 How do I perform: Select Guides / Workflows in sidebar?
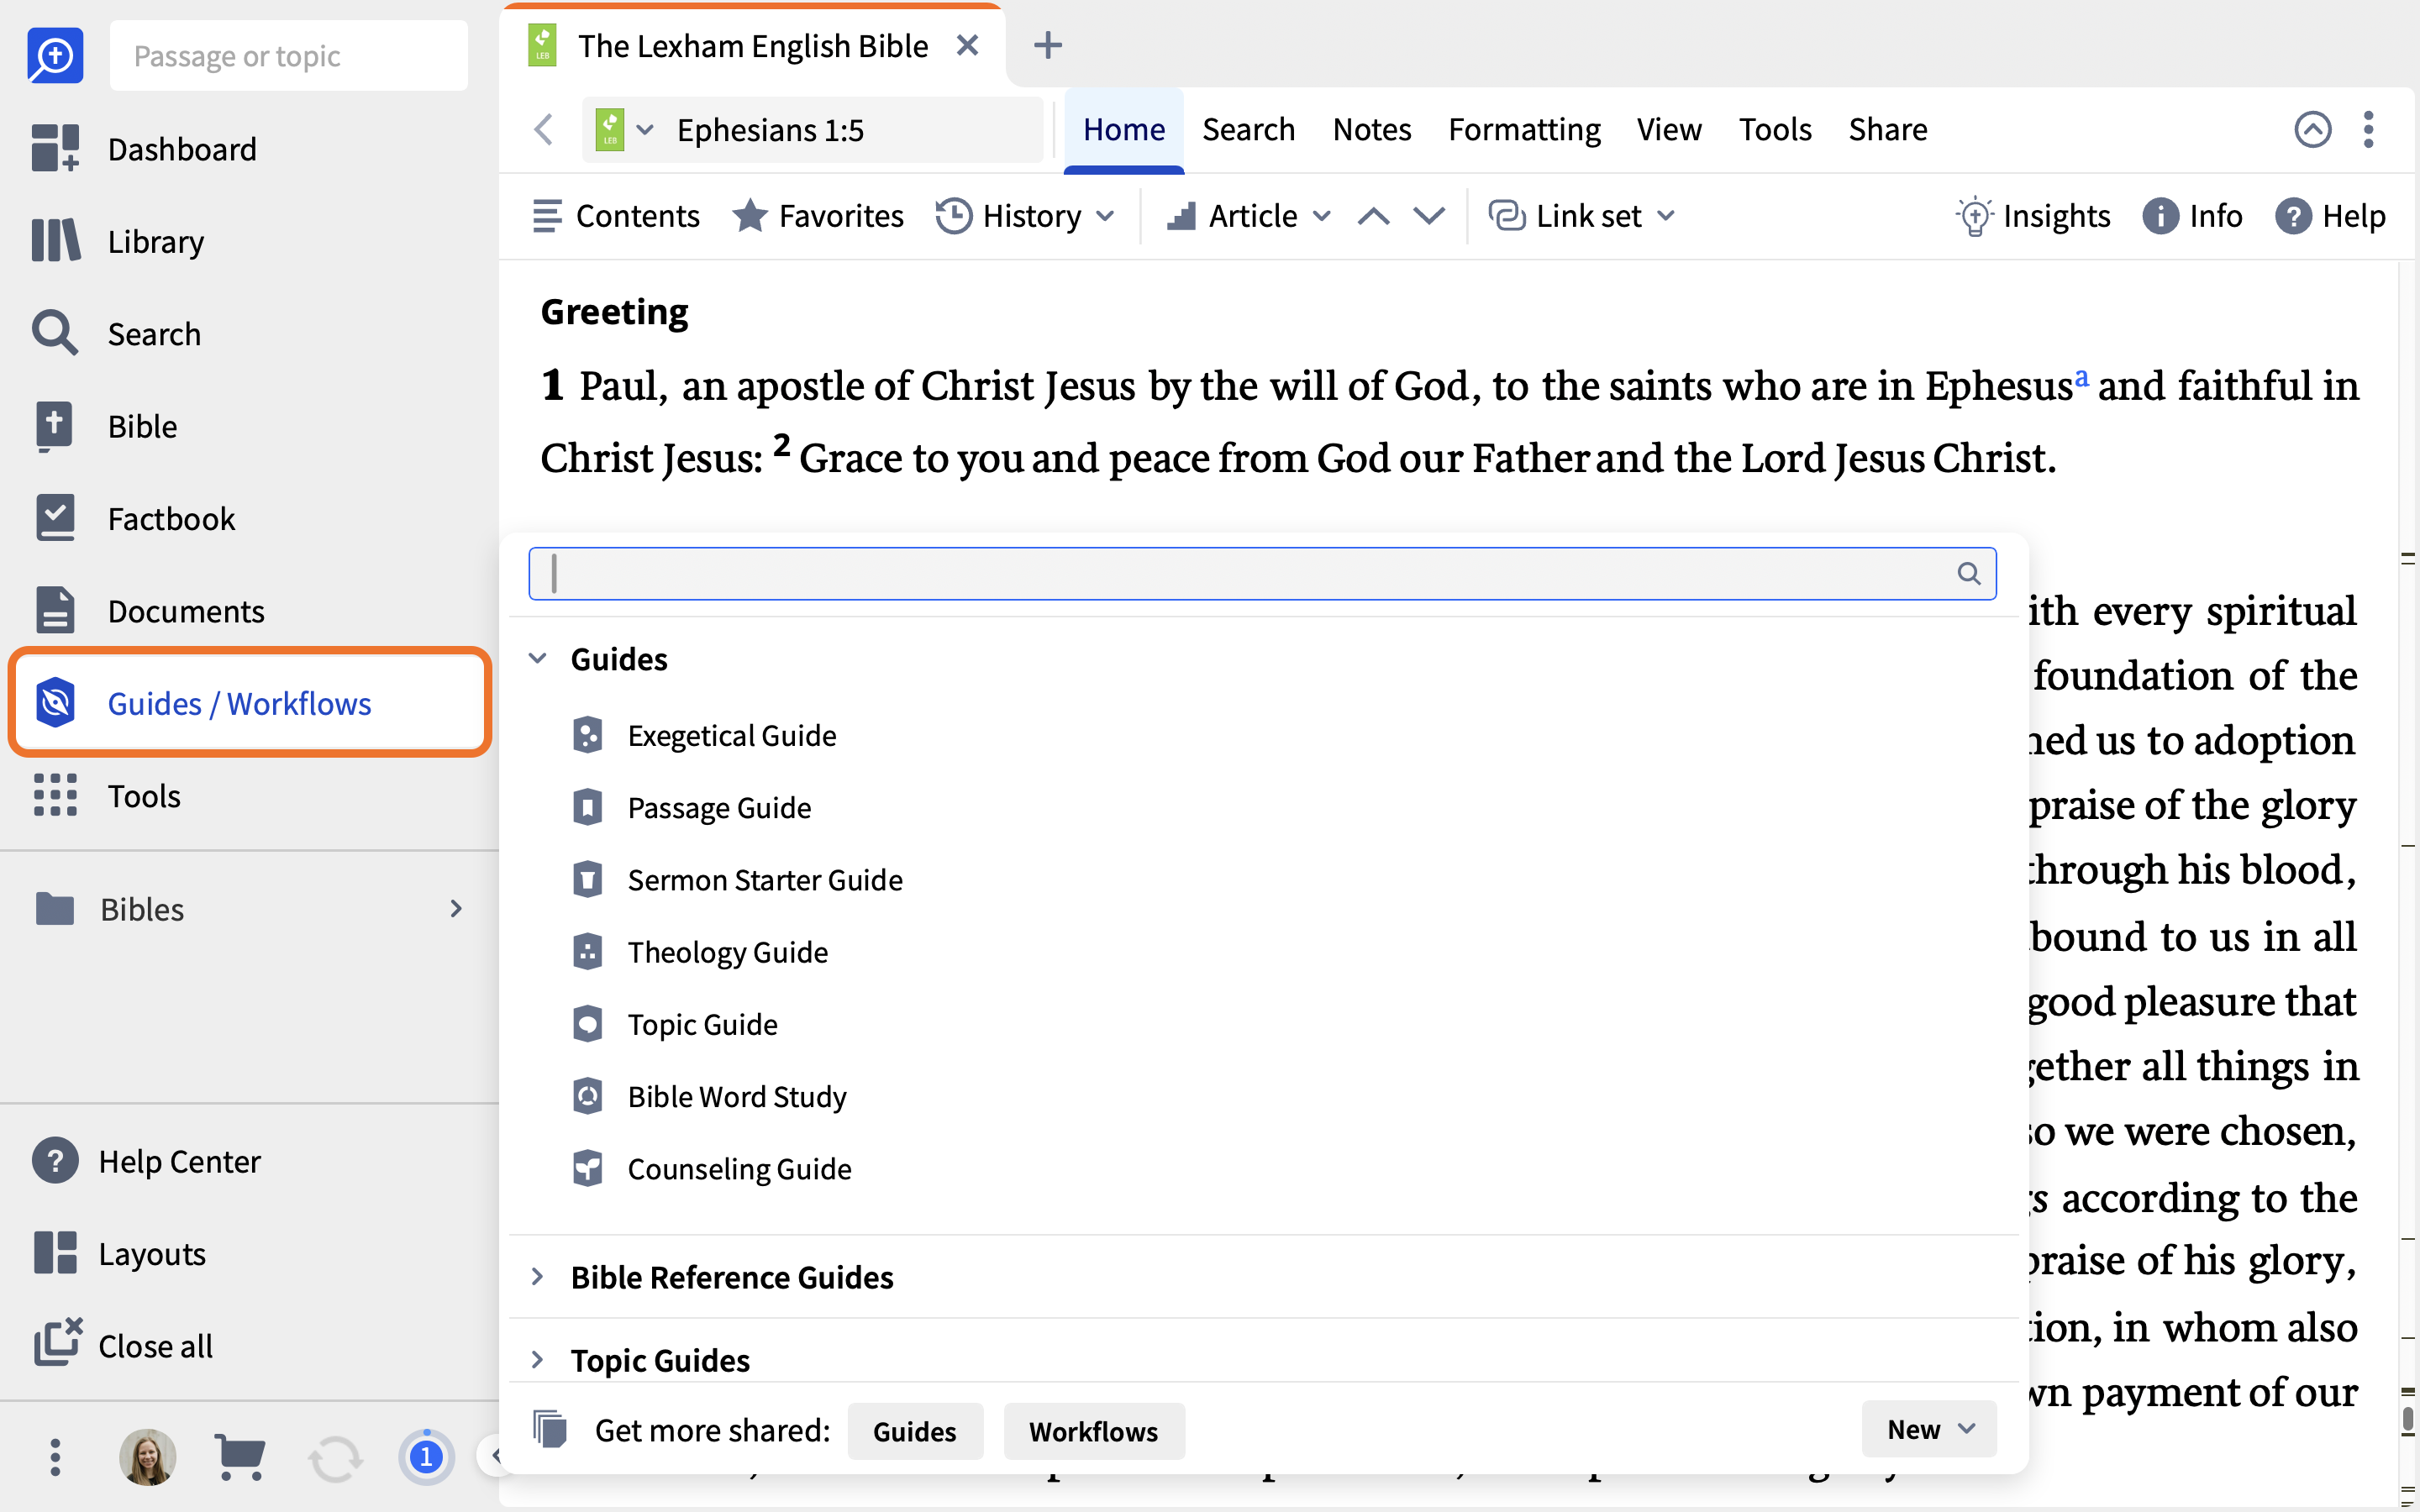(x=249, y=703)
